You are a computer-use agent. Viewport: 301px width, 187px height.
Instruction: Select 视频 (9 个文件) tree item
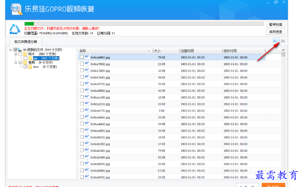(41, 63)
